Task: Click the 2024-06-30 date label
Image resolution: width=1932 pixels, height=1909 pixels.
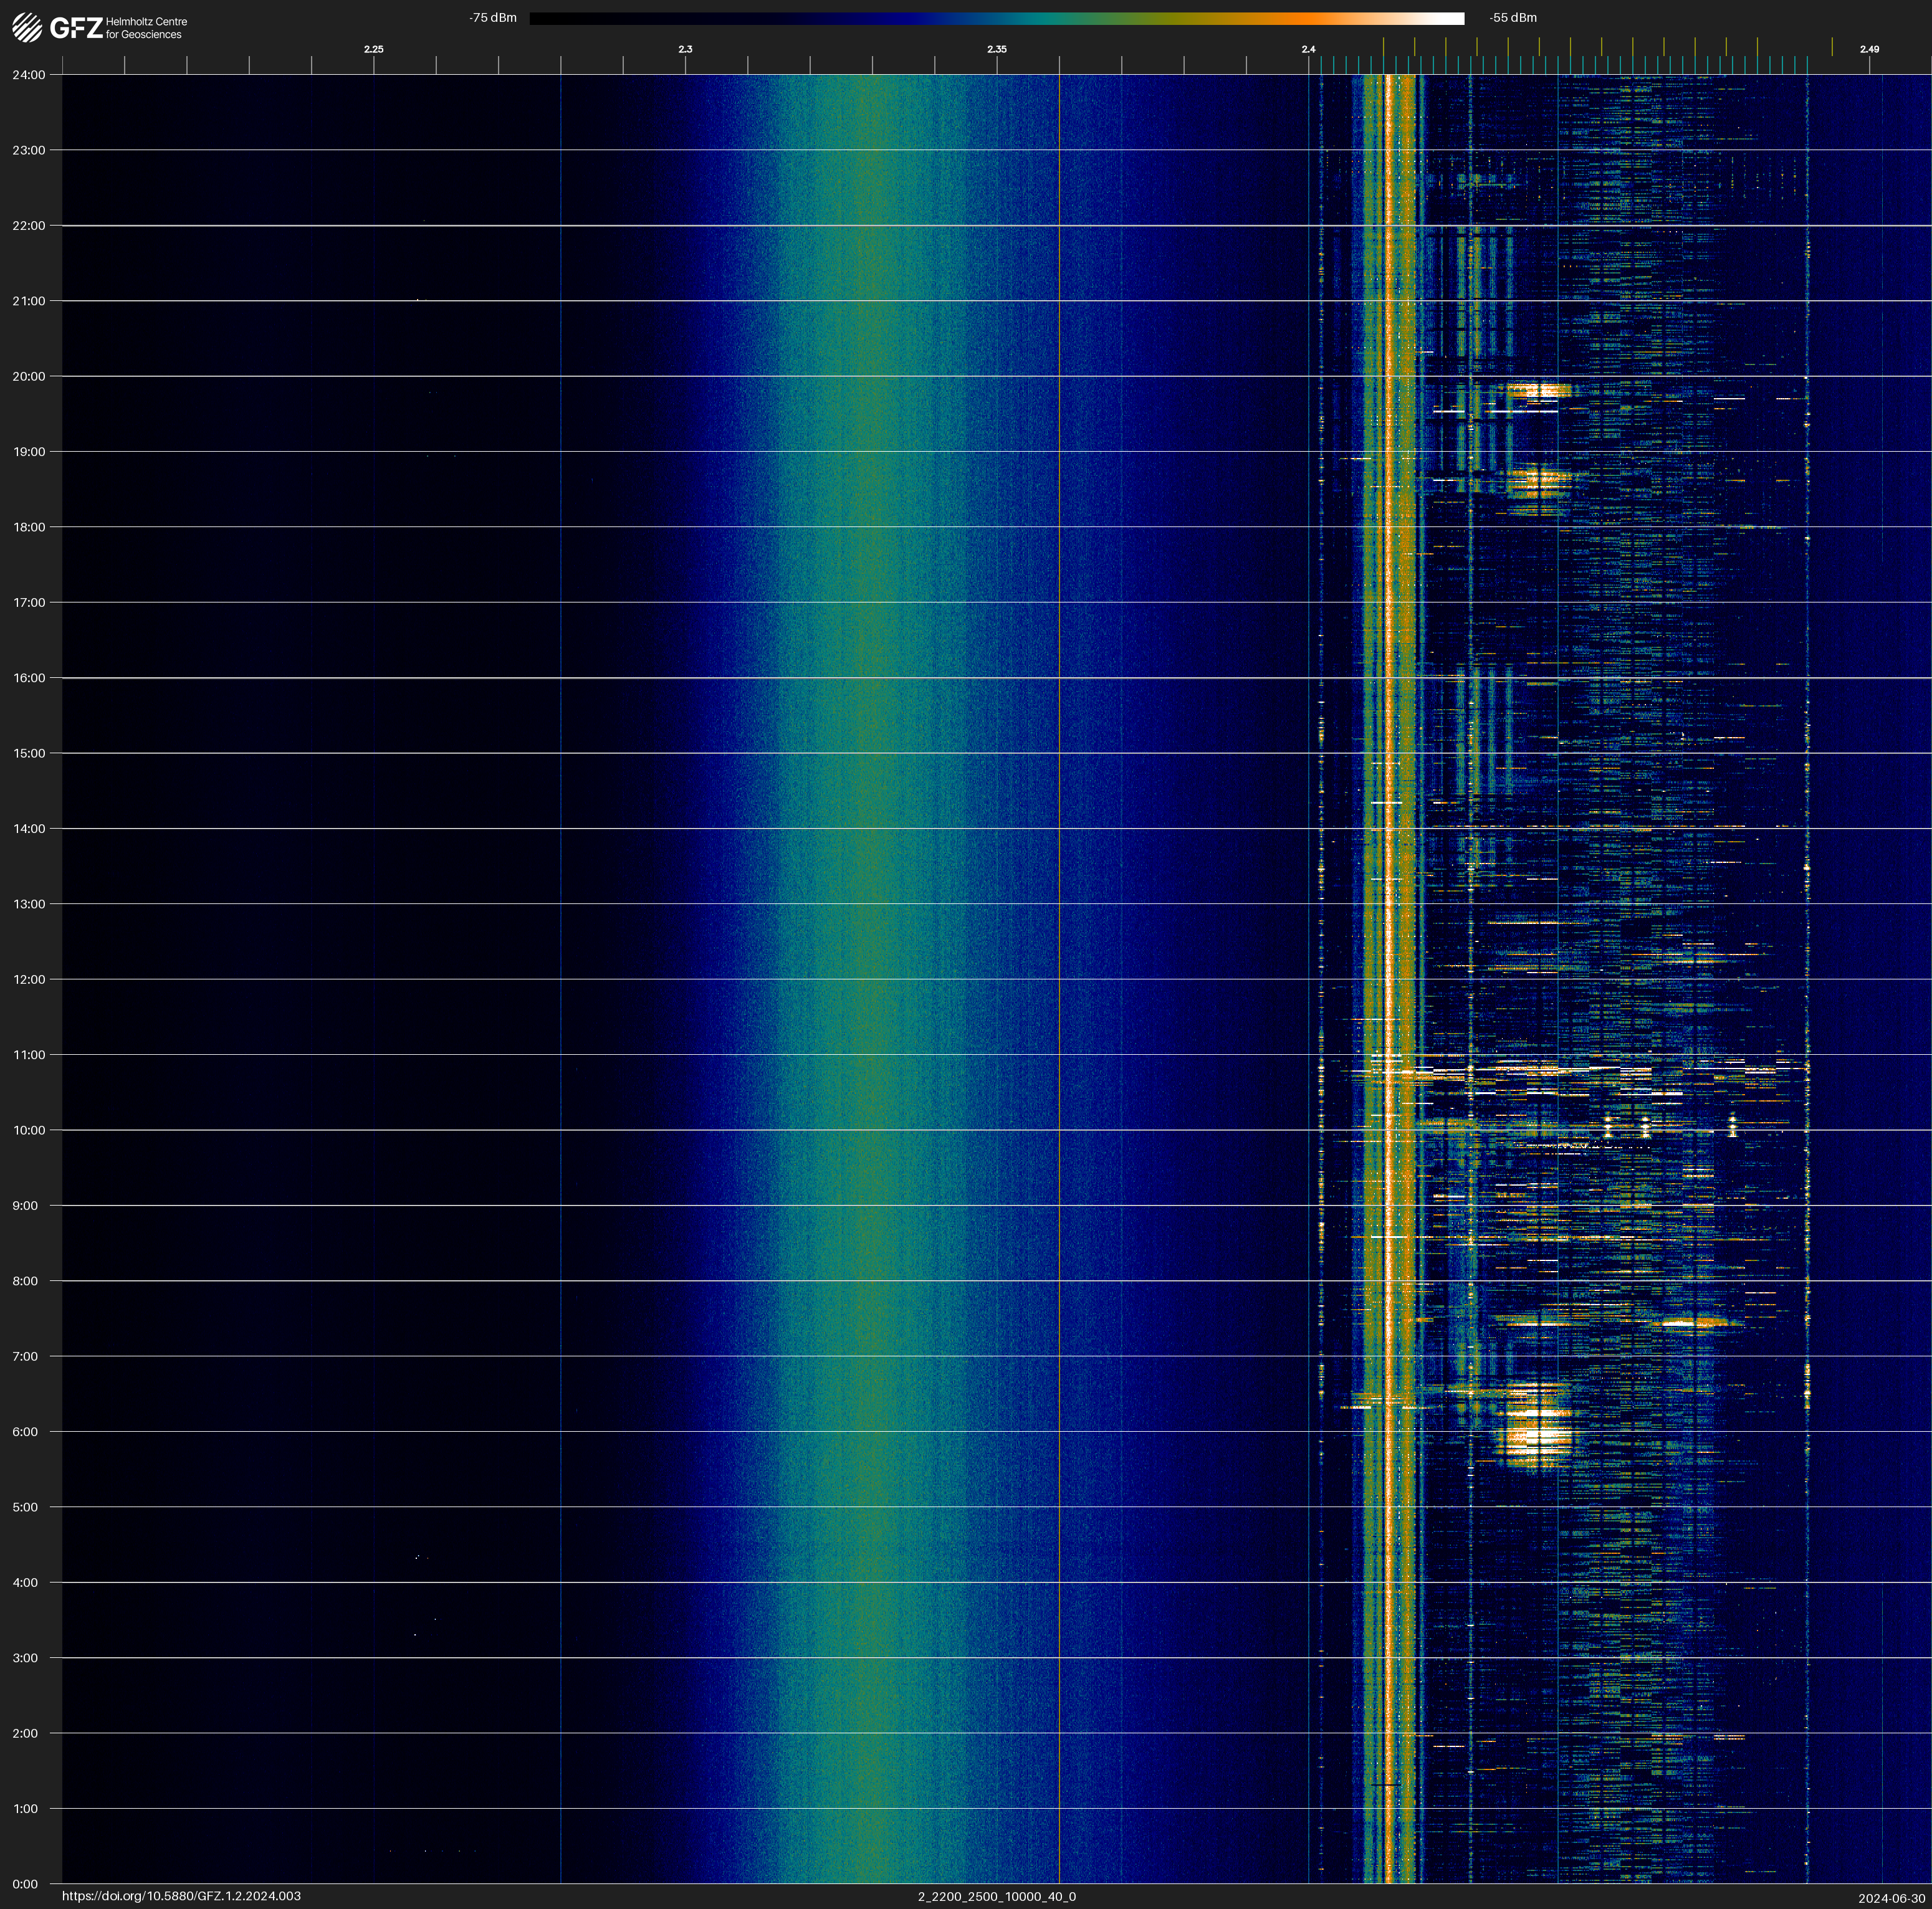Action: pyautogui.click(x=1891, y=1898)
